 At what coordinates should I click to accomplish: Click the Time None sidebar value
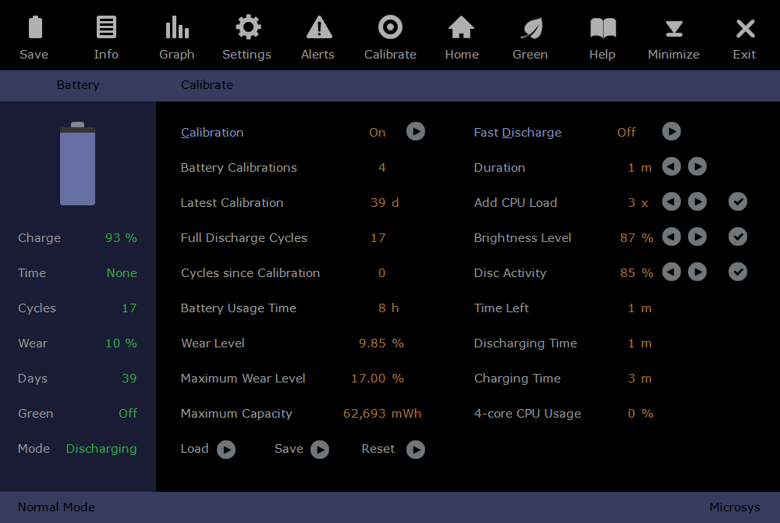click(x=122, y=273)
